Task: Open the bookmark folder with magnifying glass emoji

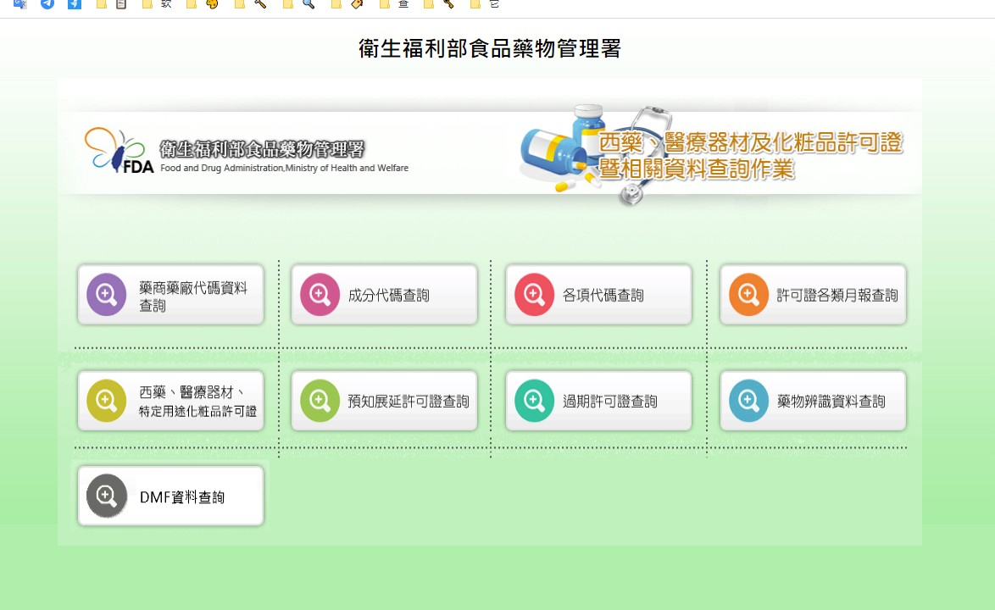Action: coord(299,3)
